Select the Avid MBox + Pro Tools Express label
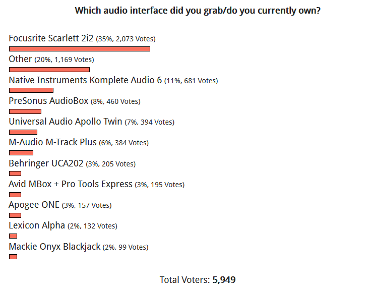Viewport: 373px width, 289px height. click(x=71, y=184)
